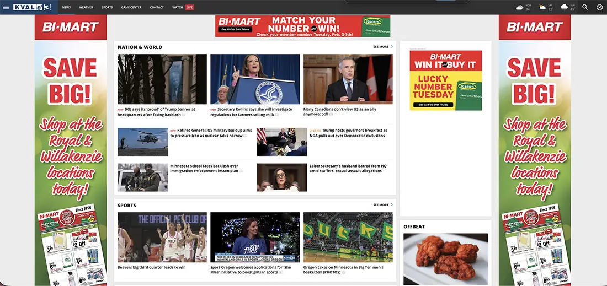The width and height of the screenshot is (607, 286).
Task: Click the governors breakfast thumbnail
Action: 282,142
